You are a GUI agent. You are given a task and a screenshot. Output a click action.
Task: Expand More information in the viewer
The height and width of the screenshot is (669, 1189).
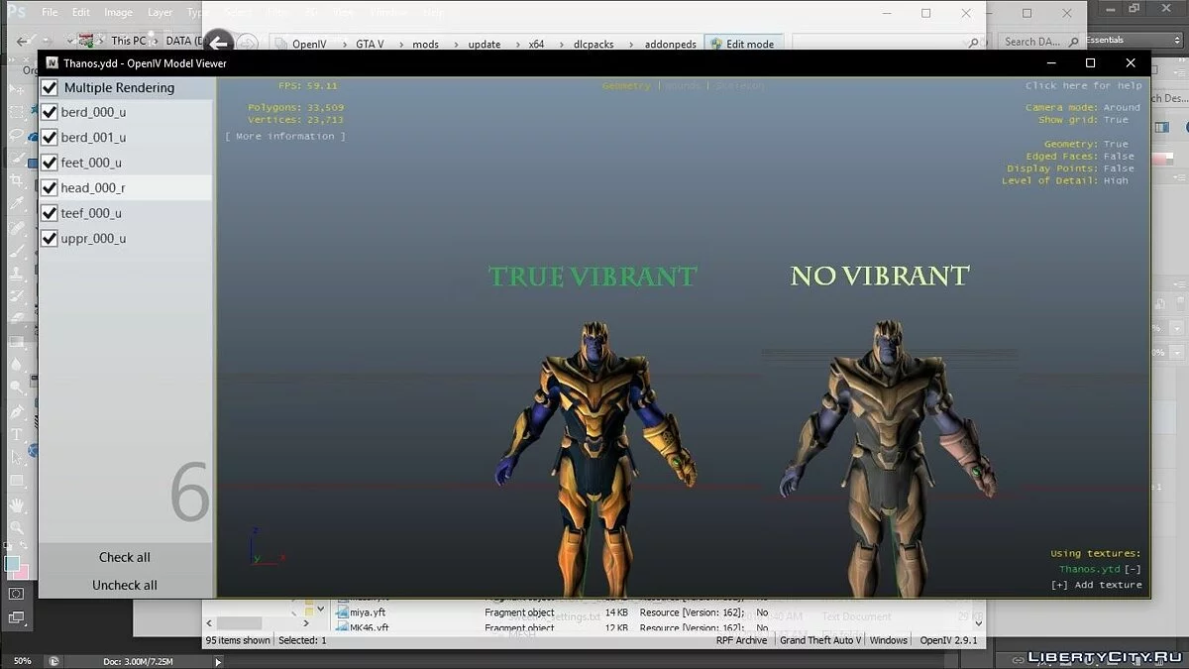[285, 136]
